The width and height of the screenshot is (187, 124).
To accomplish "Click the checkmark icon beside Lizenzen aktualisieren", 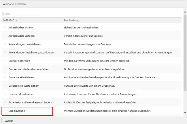I will (5, 94).
